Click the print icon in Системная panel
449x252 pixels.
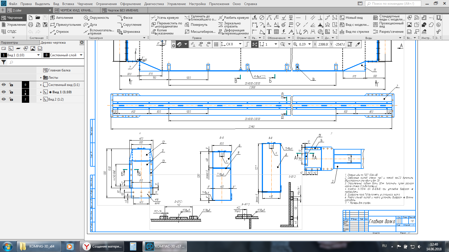31,25
